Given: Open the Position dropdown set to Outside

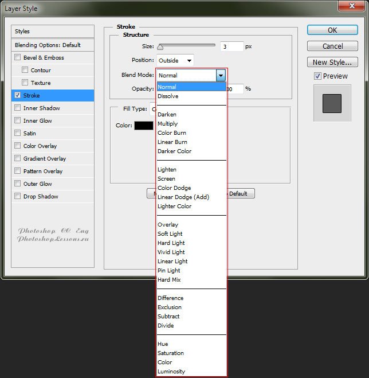Looking at the screenshot, I should tap(175, 60).
